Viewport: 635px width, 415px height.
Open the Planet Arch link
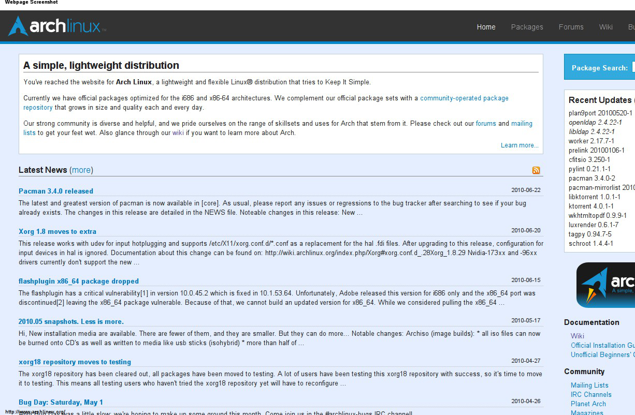(588, 404)
